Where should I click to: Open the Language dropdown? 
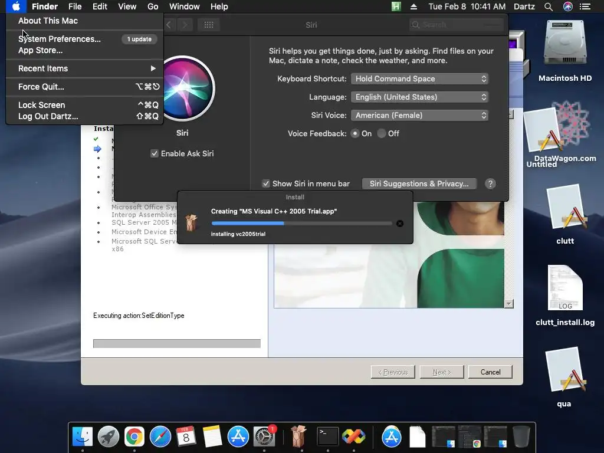[419, 97]
